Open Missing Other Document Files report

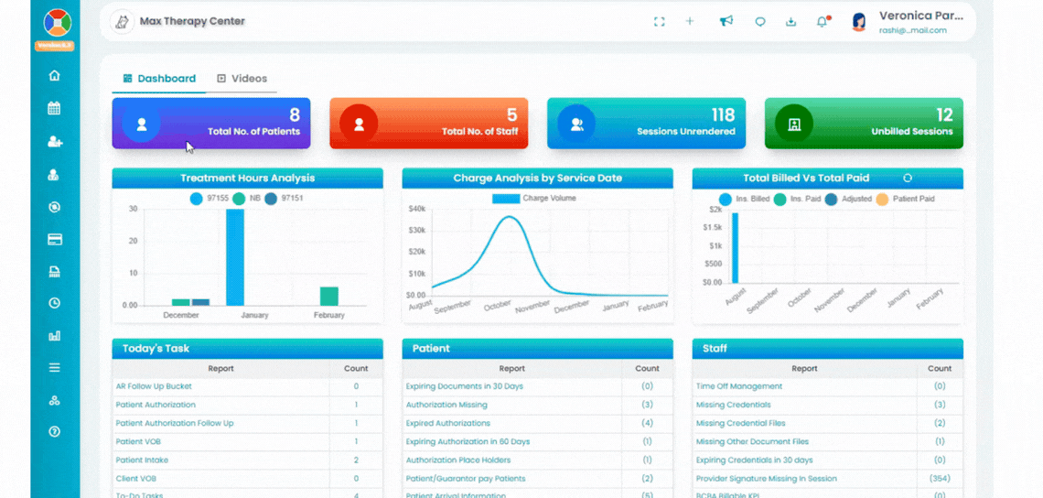752,441
